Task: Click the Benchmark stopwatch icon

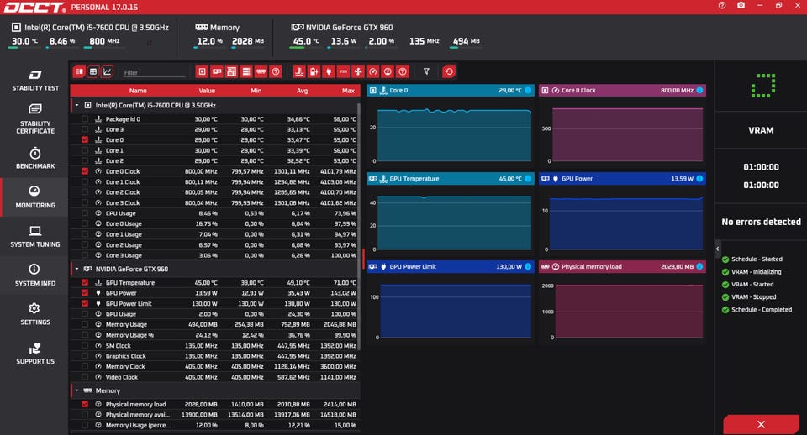Action: tap(35, 153)
